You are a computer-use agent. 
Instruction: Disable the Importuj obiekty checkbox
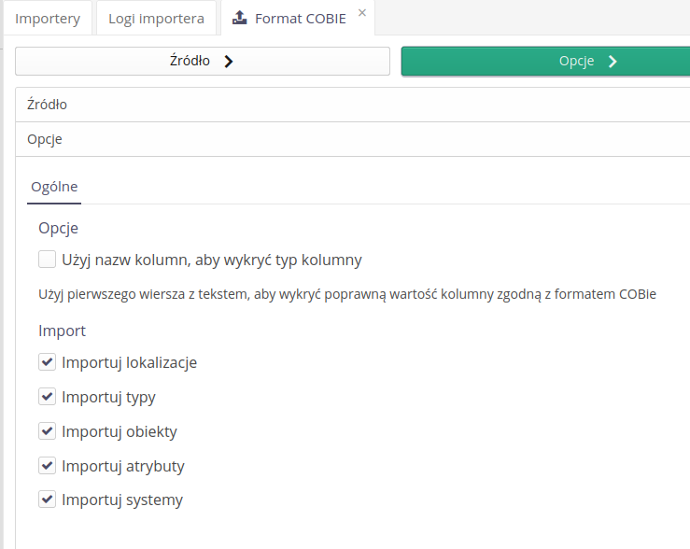point(48,430)
